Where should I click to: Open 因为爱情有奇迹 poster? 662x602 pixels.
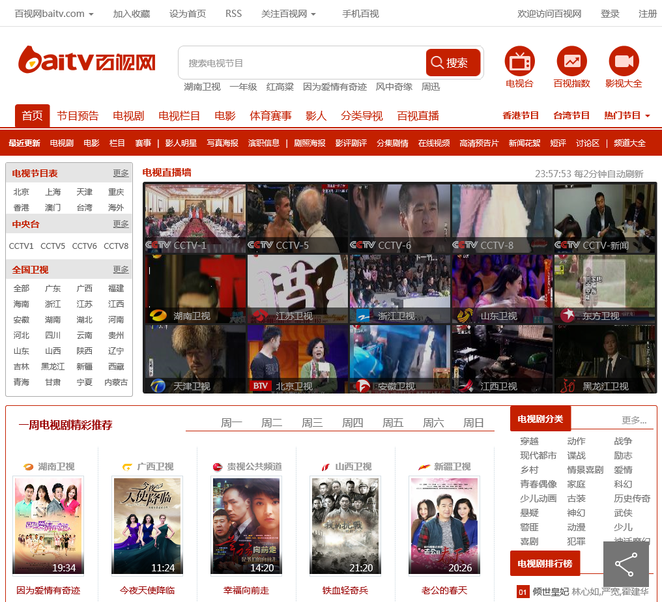click(48, 526)
